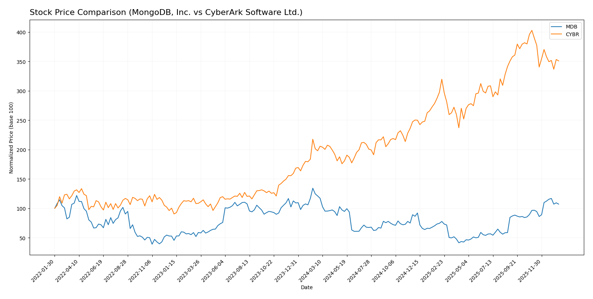This screenshot has width=593, height=299.
Task: Click the 50 y-axis tick label
Action: point(23,238)
